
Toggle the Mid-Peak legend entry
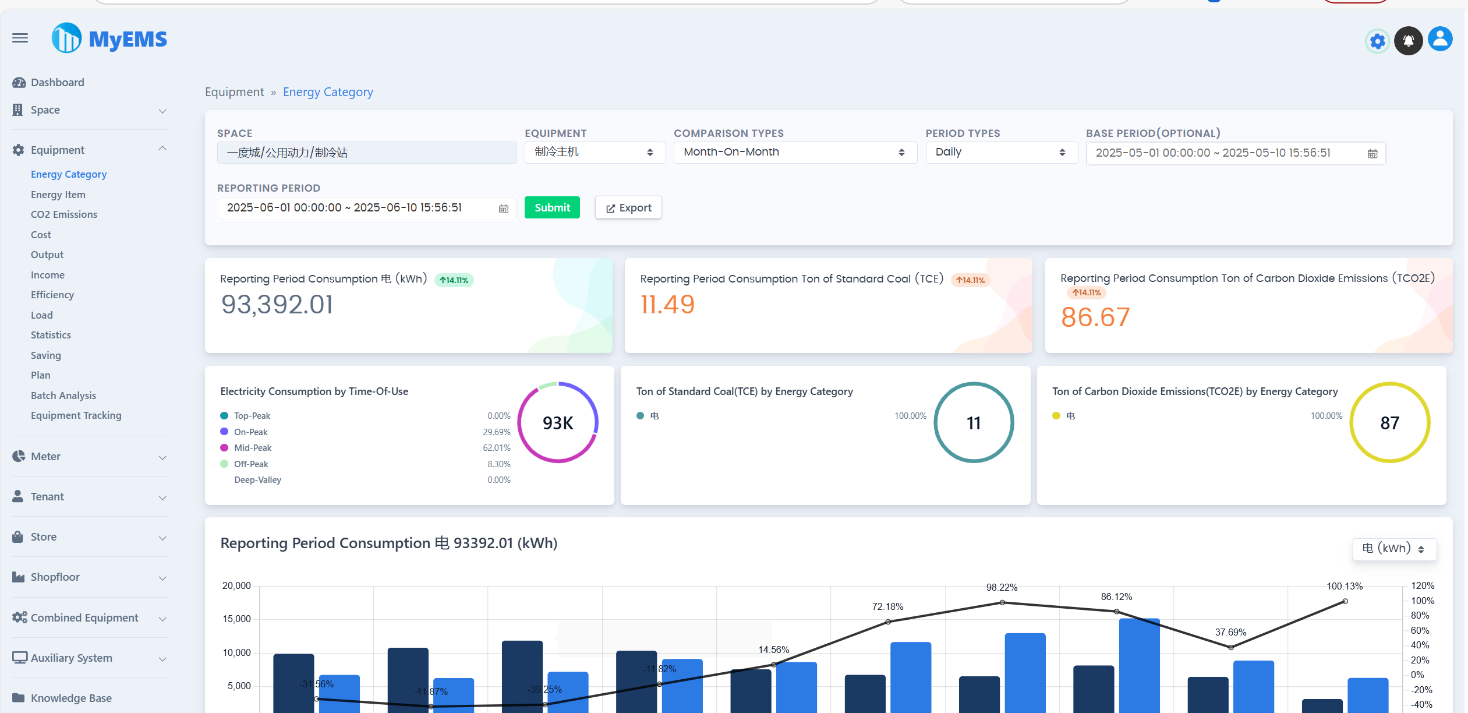point(253,448)
